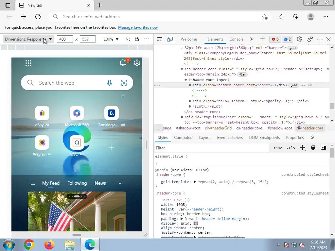Toggle rendering emulations paintbrush icon

coord(313,148)
